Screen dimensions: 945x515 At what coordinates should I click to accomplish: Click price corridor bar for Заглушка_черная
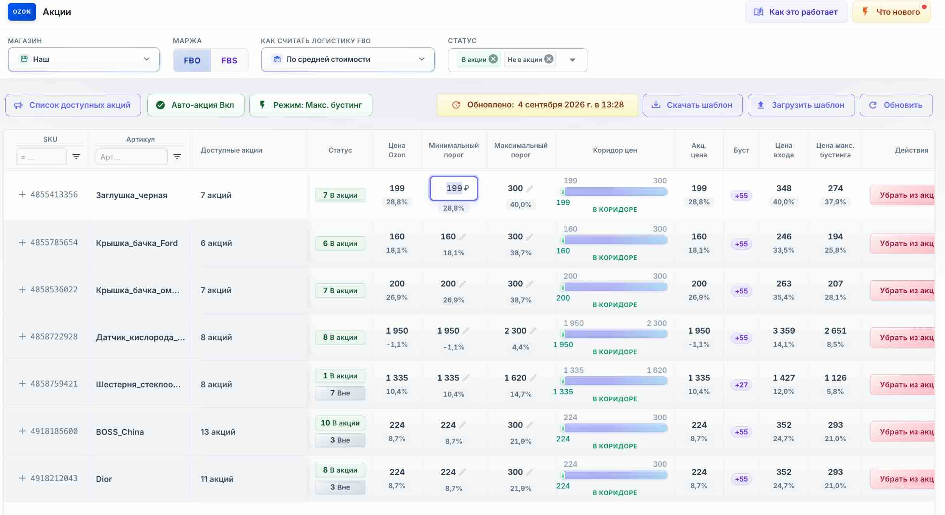click(614, 192)
